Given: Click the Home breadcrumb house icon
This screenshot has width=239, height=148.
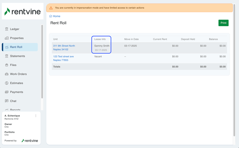Looking at the screenshot, I should [51, 16].
